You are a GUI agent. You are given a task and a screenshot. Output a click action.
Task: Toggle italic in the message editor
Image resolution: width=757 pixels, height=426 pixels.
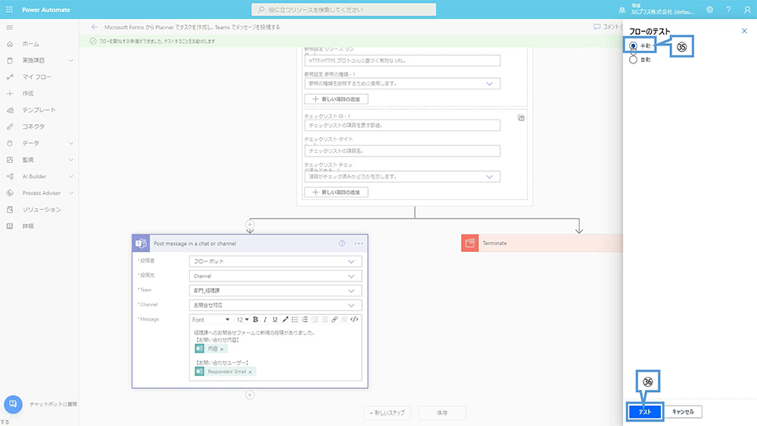coord(265,319)
